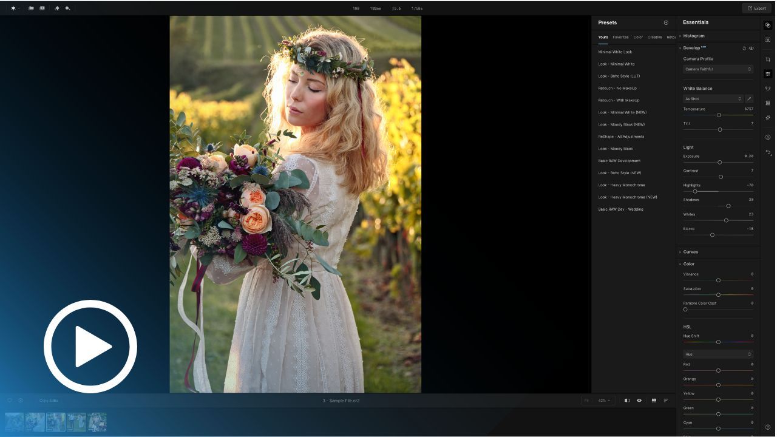
Task: Open the circular info sidebar icon
Action: point(768,137)
